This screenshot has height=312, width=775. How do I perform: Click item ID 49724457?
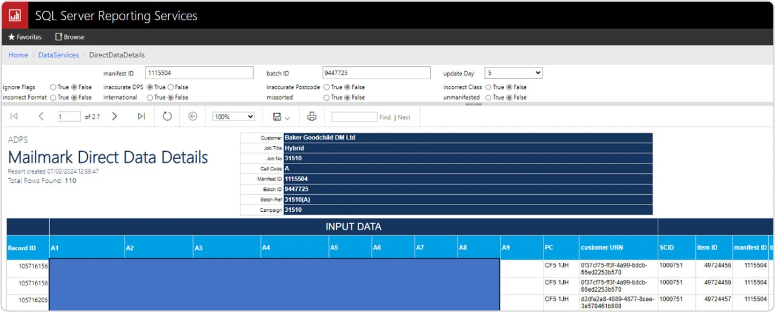pyautogui.click(x=717, y=299)
